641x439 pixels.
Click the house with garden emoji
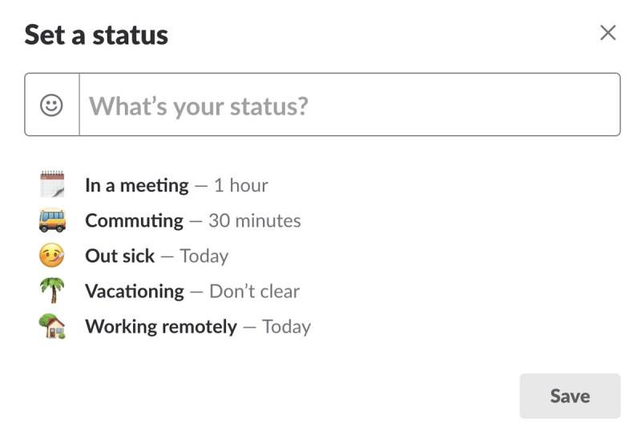pos(52,326)
